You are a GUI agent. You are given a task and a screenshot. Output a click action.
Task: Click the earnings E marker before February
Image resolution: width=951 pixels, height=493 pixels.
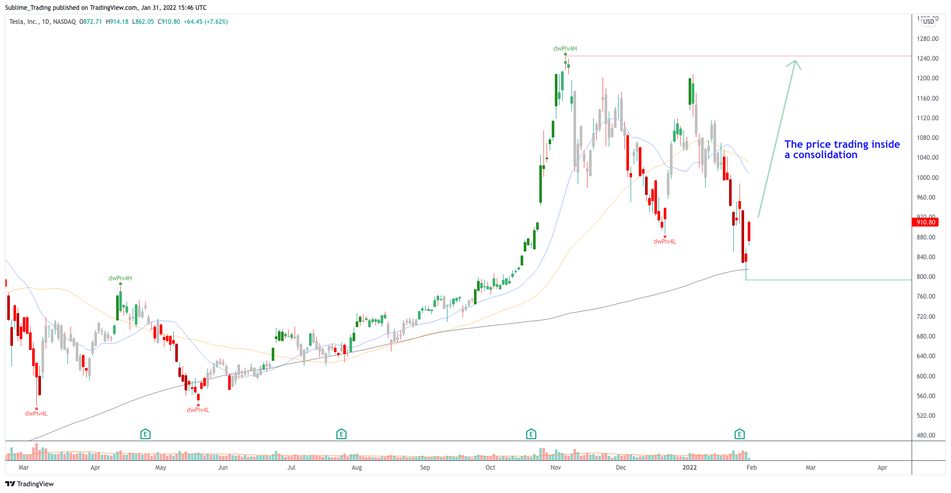[739, 434]
